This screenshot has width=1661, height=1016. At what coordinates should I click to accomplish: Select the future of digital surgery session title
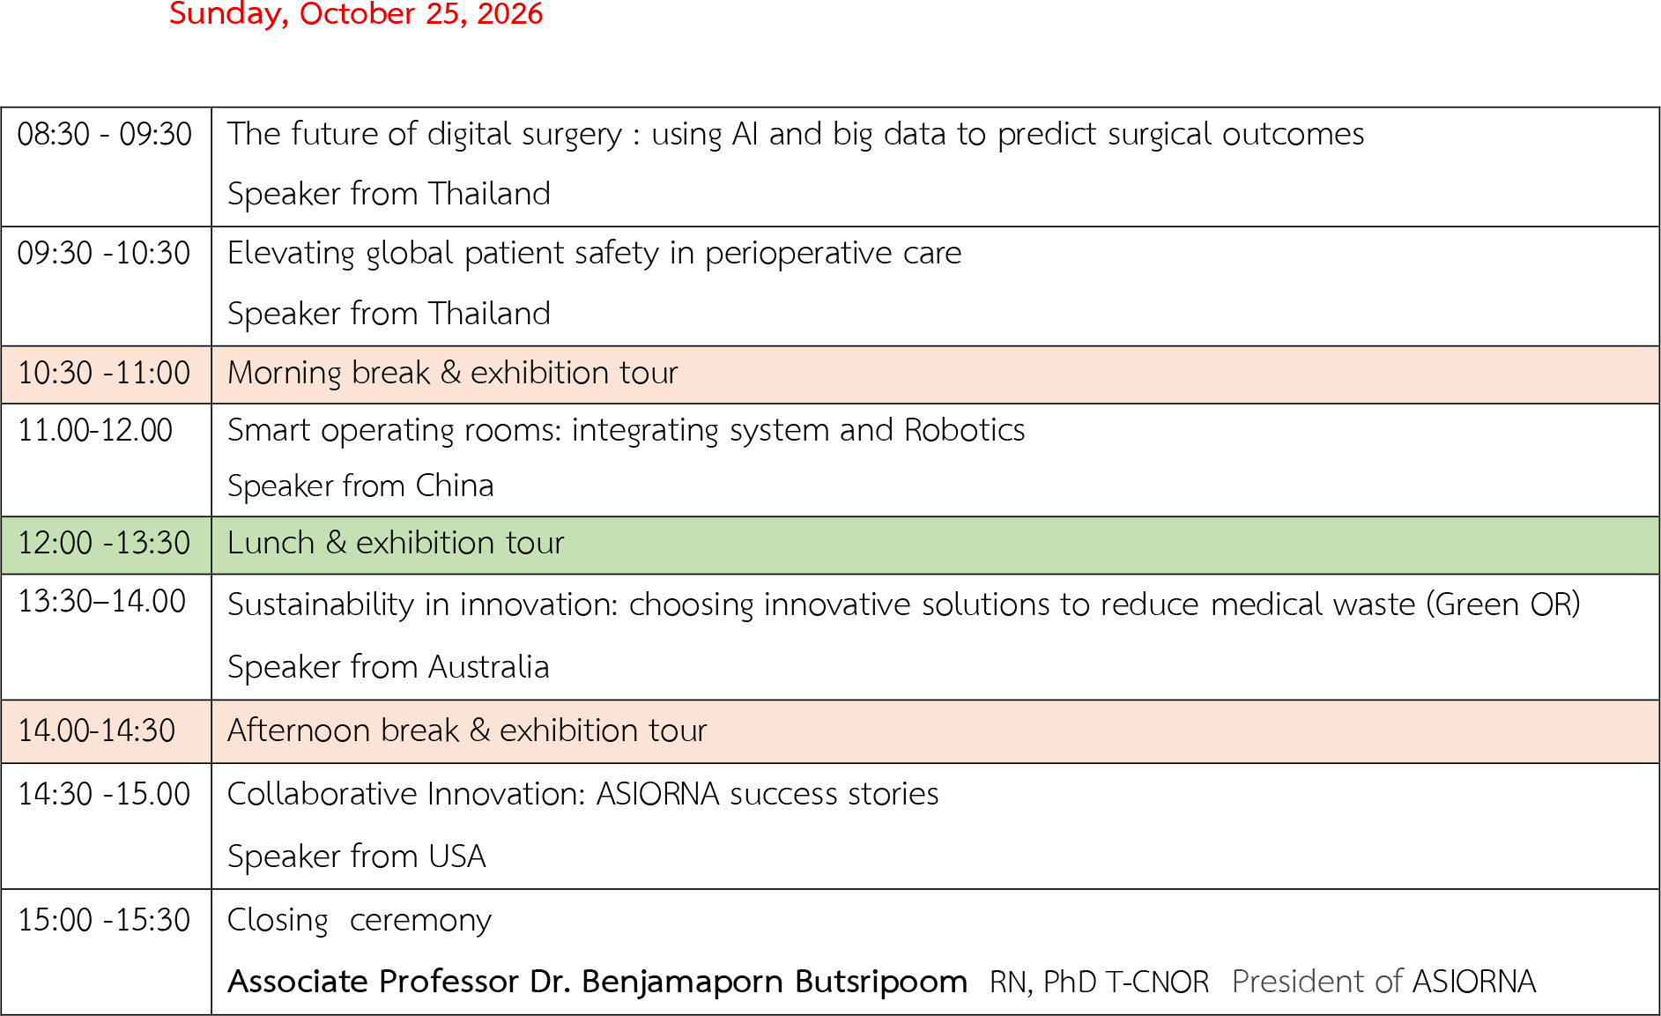[795, 134]
